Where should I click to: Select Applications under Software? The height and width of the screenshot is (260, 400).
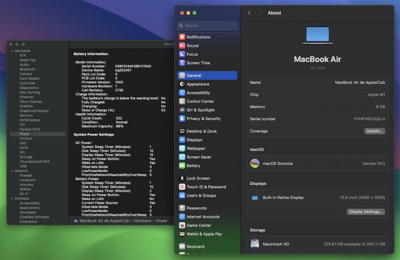[x=29, y=208]
